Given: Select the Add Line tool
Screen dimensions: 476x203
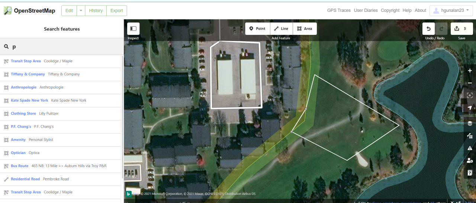Looking at the screenshot, I should point(282,29).
